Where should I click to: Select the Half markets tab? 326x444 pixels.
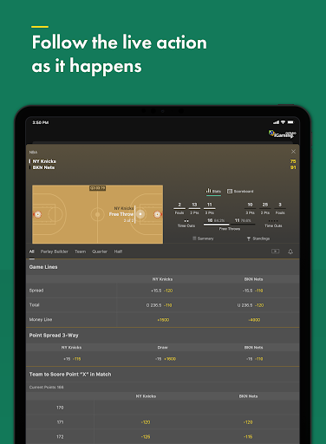coord(118,251)
